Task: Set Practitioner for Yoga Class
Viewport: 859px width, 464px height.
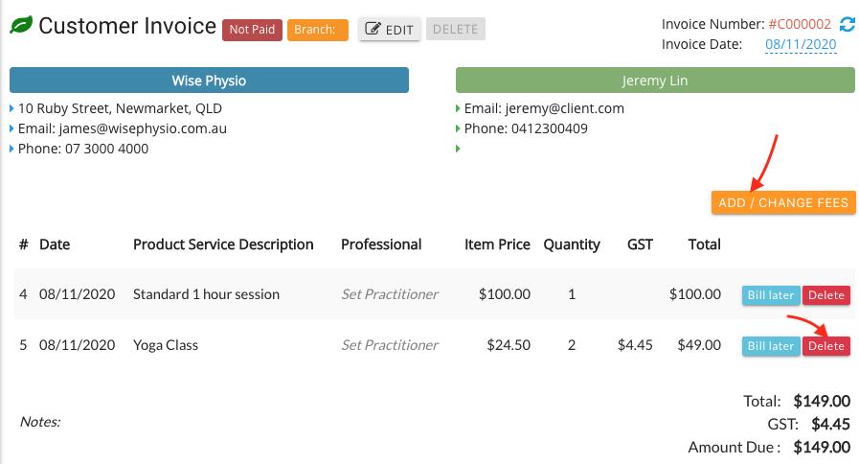Action: point(390,345)
